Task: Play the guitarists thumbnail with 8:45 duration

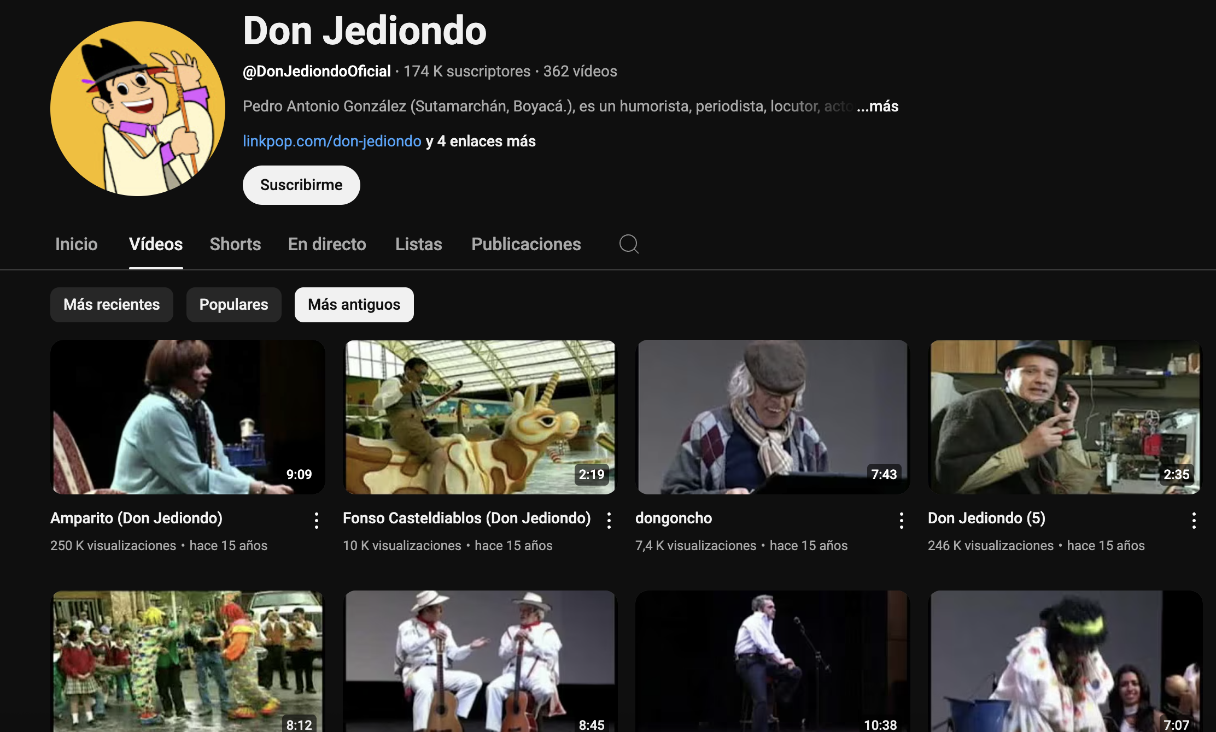Action: 480,661
